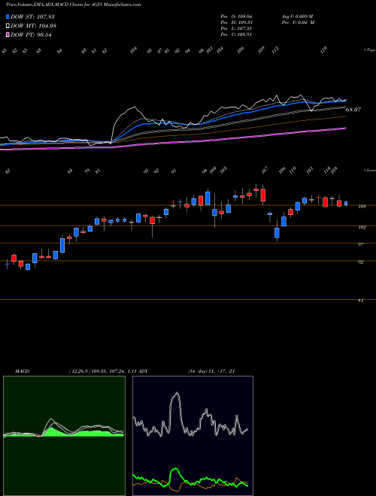Select the DOW MT: 104.08 label
Screen dimensions: 376x496
coord(33,26)
